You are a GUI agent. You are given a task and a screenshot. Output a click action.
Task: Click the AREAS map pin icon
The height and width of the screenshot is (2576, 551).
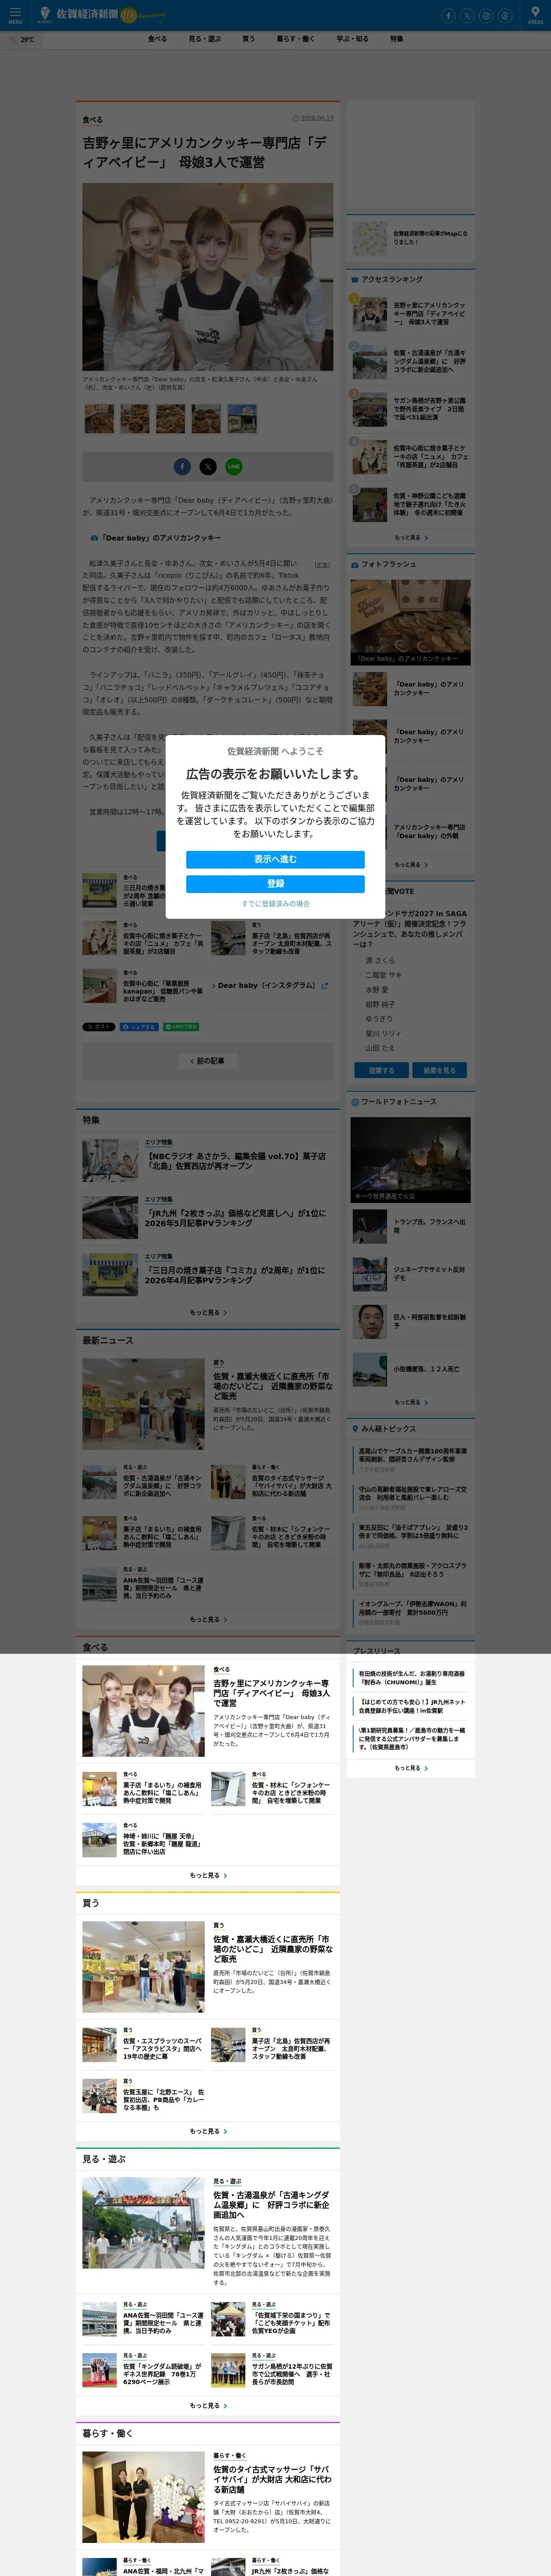click(x=535, y=15)
